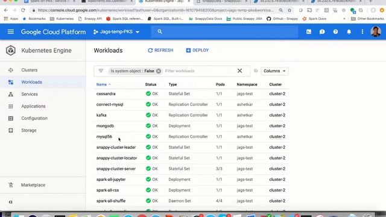Focus the Filter workloads input
This screenshot has height=217, width=386.
[199, 71]
